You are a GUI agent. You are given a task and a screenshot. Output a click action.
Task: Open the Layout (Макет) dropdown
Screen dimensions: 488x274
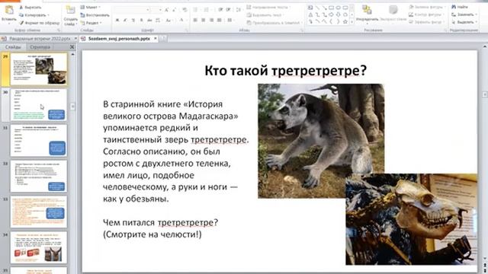click(x=91, y=7)
